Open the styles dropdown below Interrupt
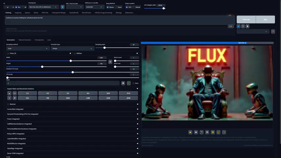This screenshot has height=158, width=281. coord(253,31)
